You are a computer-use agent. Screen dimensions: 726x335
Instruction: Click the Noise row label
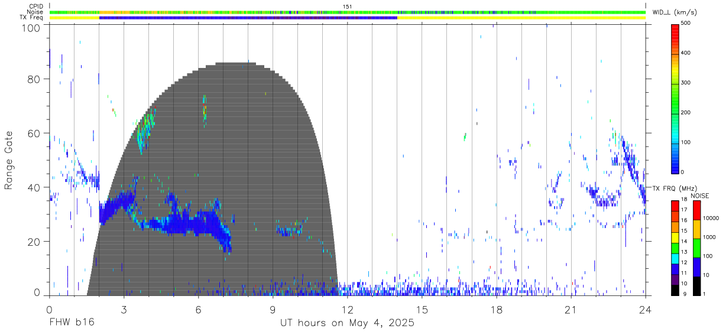coord(35,12)
